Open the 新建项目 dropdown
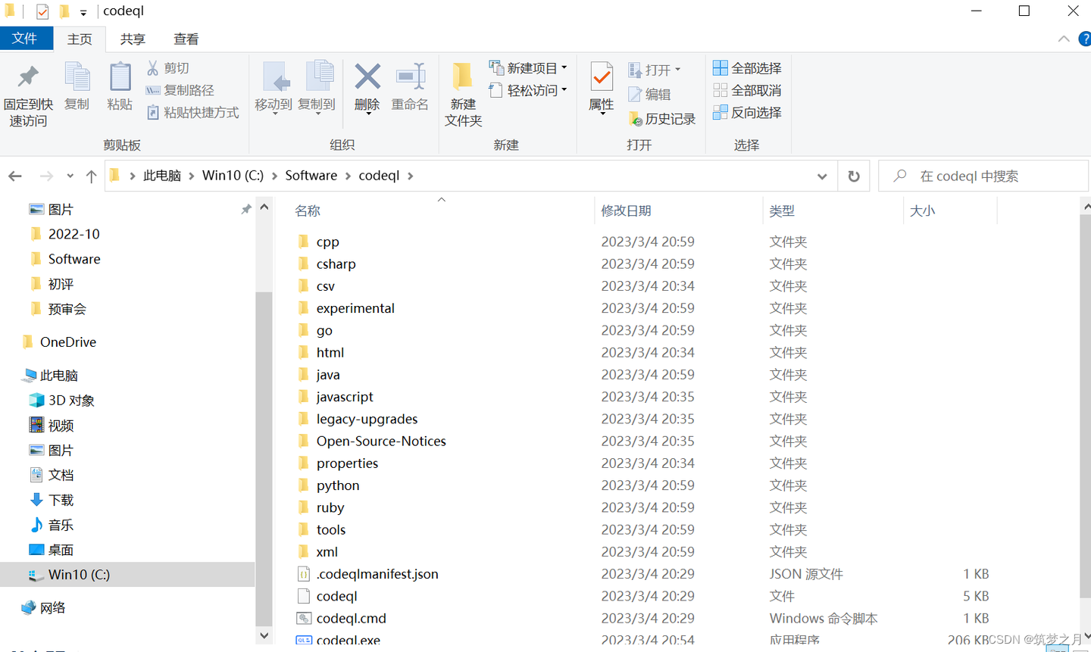 [x=528, y=67]
